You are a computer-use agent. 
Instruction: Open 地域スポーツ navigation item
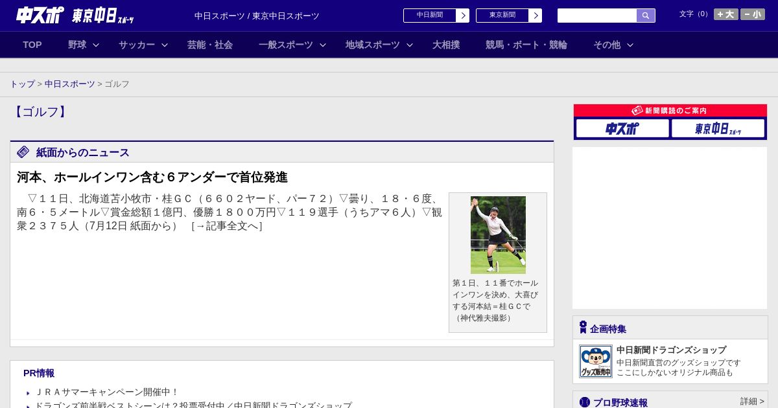pyautogui.click(x=373, y=45)
